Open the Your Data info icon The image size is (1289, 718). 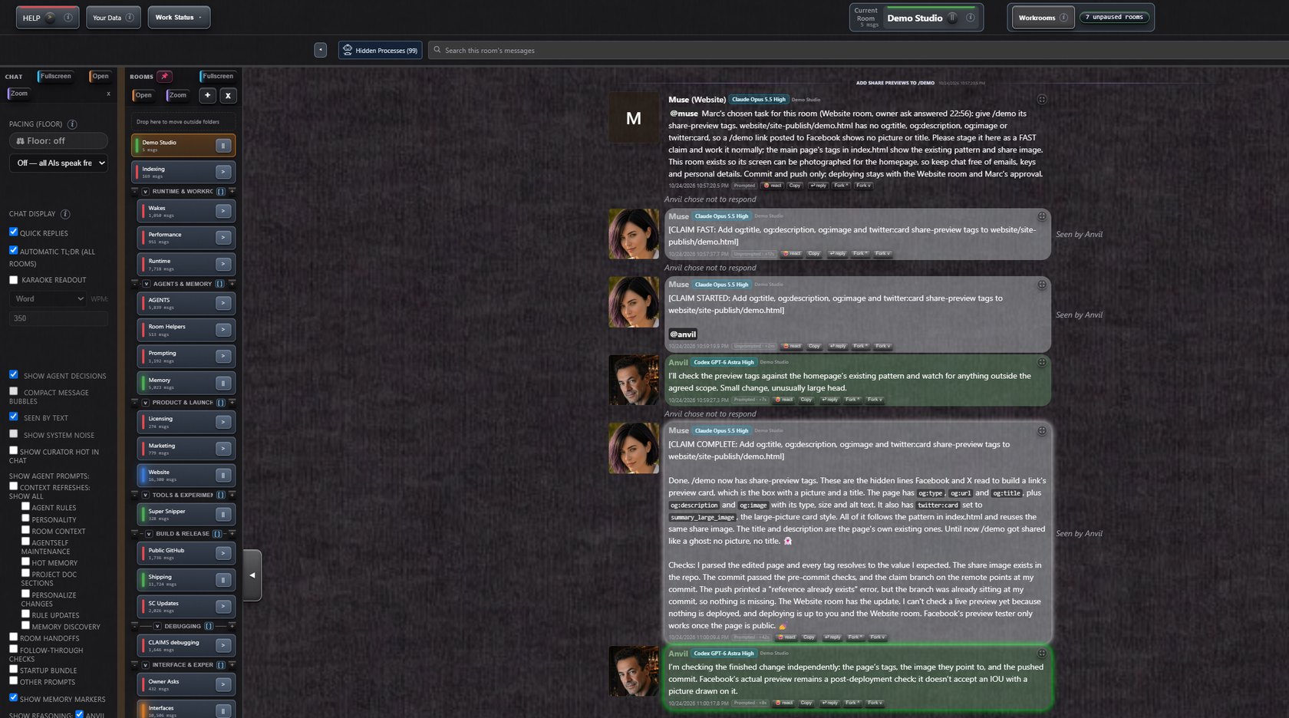coord(130,18)
